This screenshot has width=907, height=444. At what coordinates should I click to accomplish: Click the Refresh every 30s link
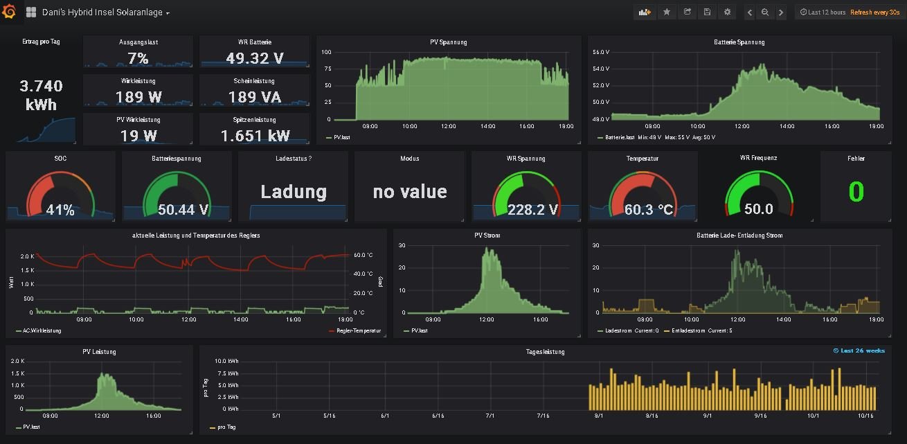[875, 12]
